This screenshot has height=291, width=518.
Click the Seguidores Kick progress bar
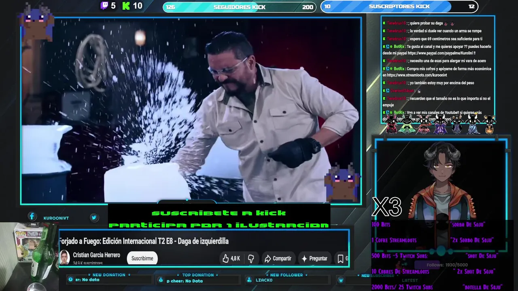(x=239, y=7)
